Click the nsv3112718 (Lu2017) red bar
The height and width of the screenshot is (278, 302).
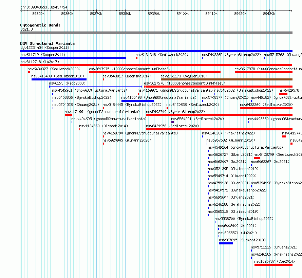coord(156,65)
